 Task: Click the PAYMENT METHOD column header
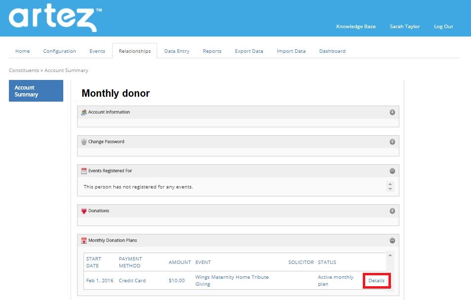pos(130,262)
